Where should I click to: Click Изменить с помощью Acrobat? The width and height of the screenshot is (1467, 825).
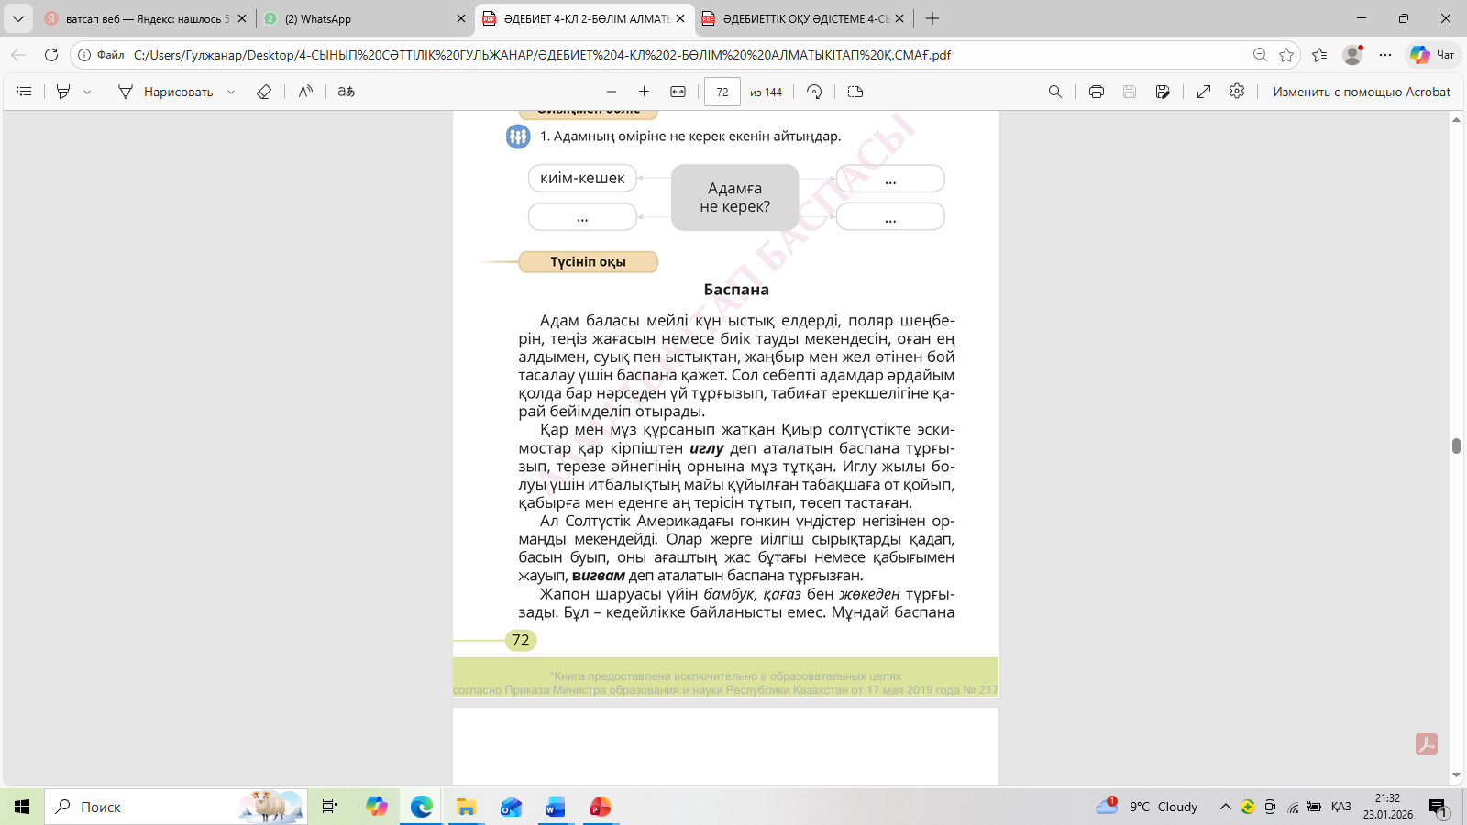coord(1362,92)
